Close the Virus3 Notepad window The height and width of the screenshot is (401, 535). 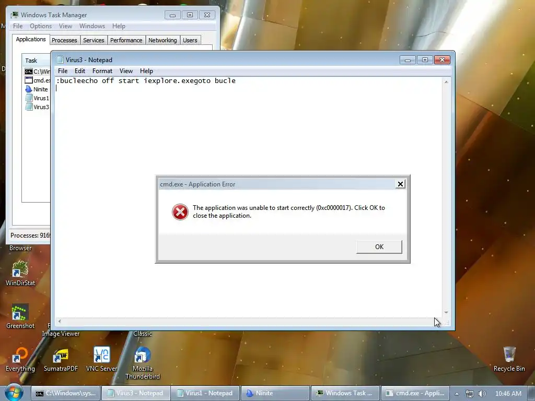pyautogui.click(x=442, y=60)
